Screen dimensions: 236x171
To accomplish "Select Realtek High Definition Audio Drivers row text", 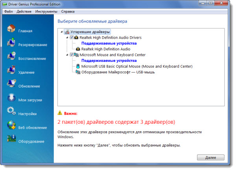I will [x=111, y=37].
